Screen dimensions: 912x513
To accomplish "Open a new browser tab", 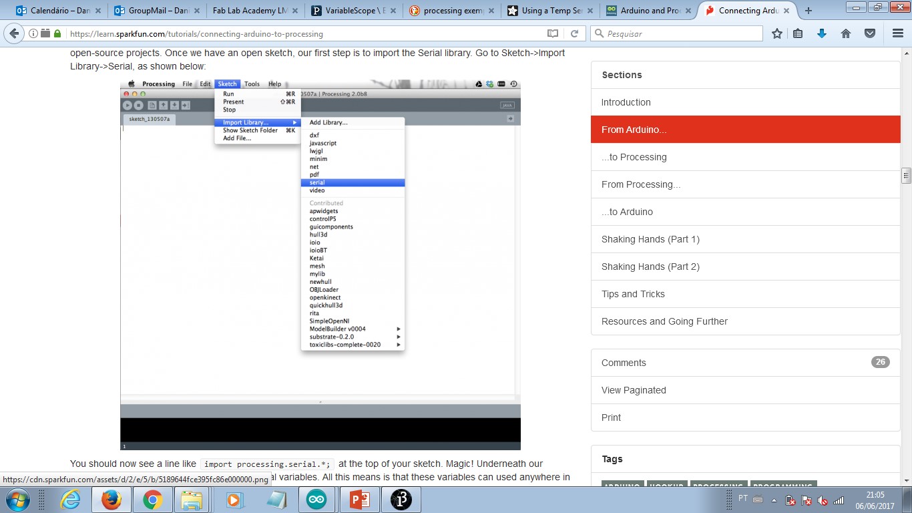I will [x=809, y=11].
